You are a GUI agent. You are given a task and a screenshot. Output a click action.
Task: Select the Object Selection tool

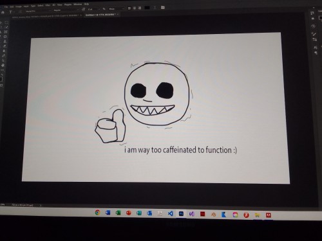(6, 27)
